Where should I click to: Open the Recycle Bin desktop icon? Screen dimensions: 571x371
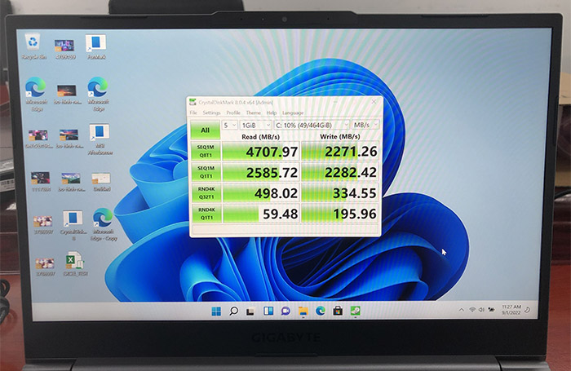(x=33, y=43)
